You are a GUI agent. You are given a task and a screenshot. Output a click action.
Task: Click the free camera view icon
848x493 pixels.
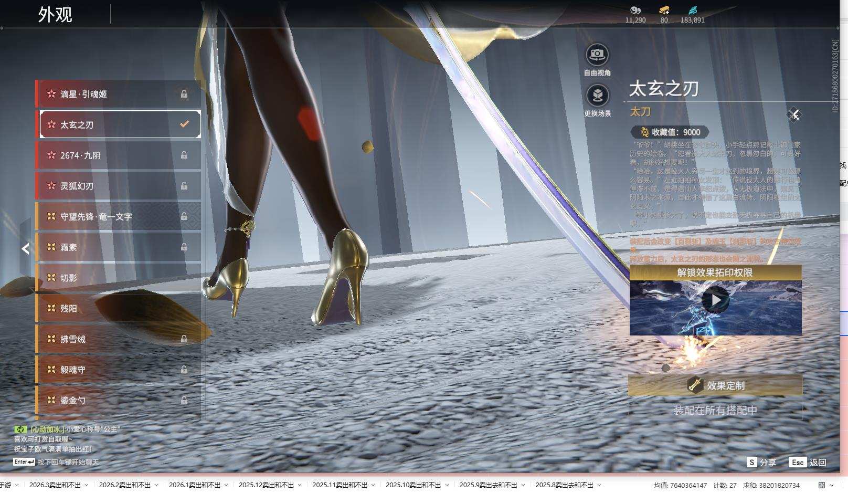[597, 54]
